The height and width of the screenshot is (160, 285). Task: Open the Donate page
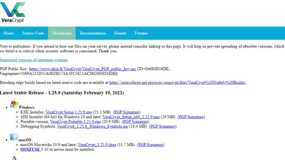click(120, 33)
